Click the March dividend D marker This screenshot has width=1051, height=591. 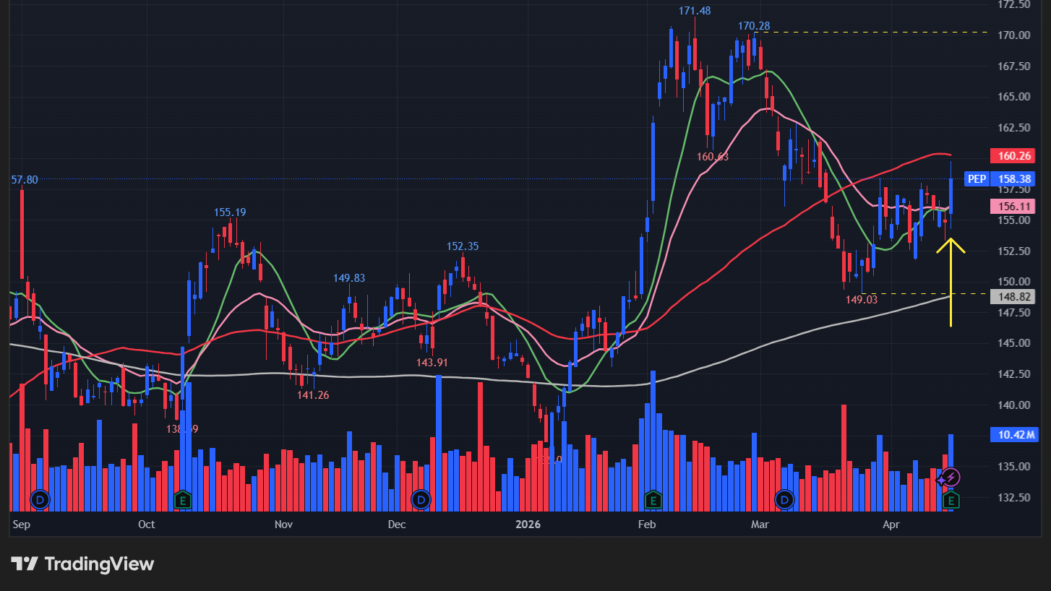784,499
